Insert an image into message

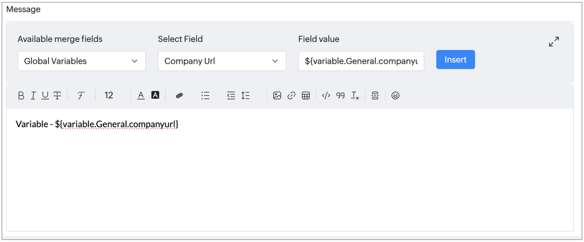click(277, 95)
